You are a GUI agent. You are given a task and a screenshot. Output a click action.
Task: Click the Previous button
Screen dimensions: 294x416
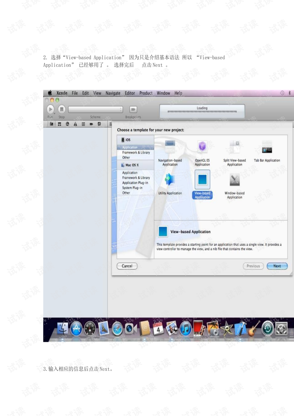click(253, 266)
